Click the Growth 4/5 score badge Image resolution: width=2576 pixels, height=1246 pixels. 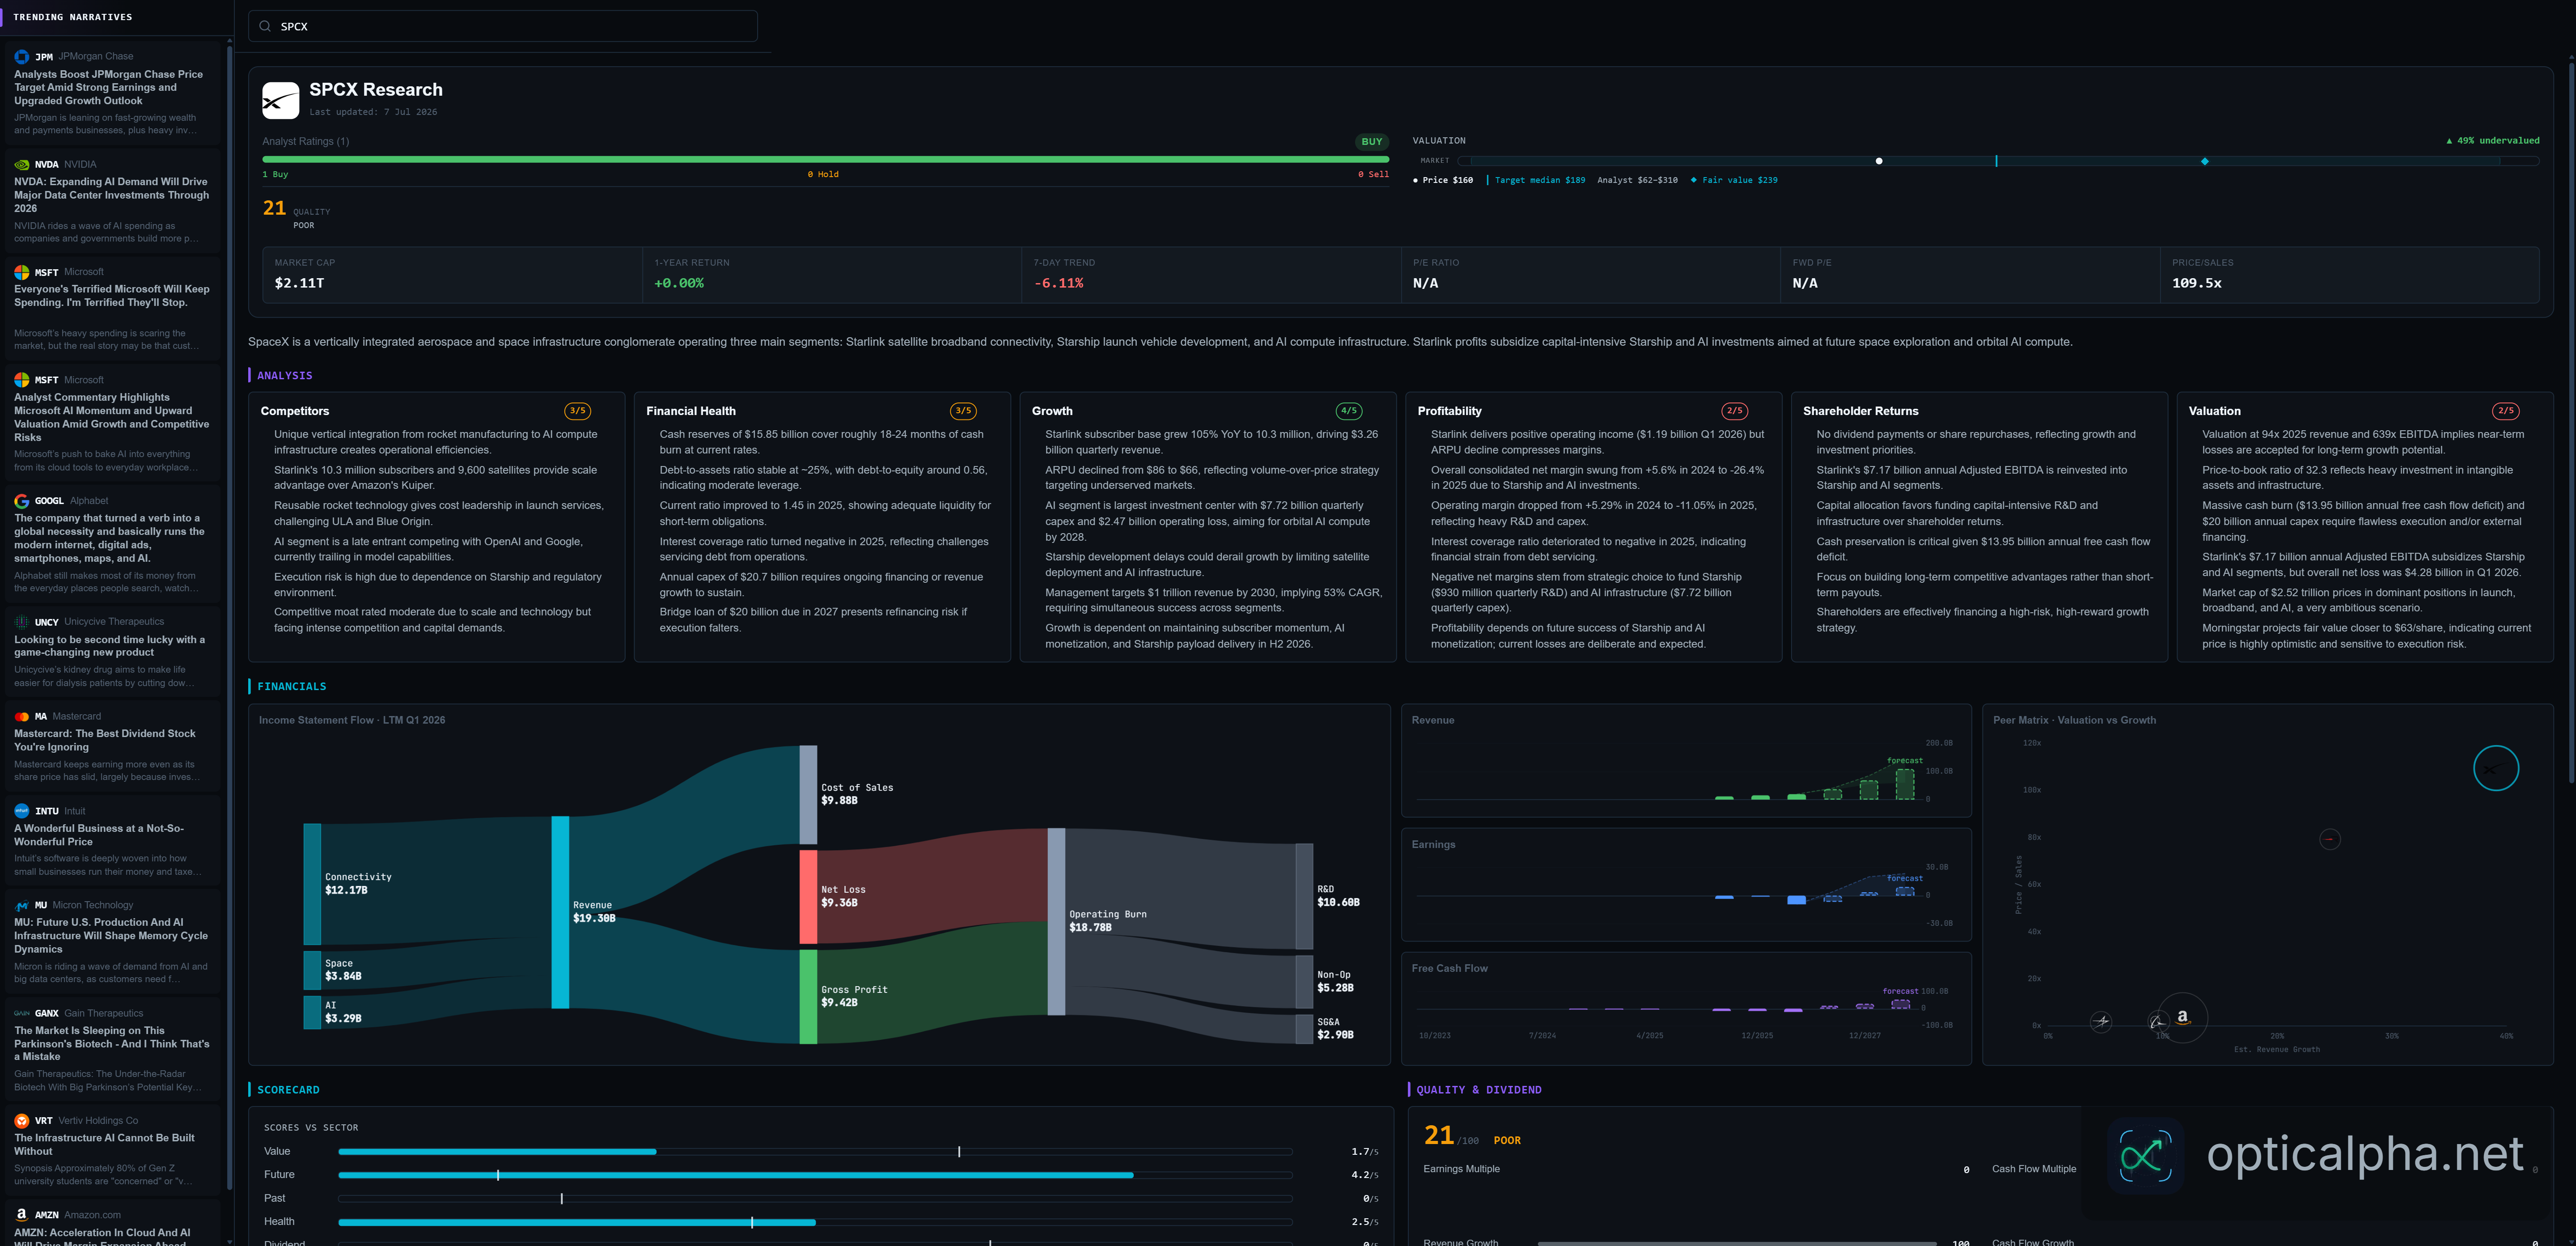click(1348, 411)
